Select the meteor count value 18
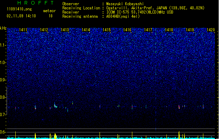 pos(50,16)
